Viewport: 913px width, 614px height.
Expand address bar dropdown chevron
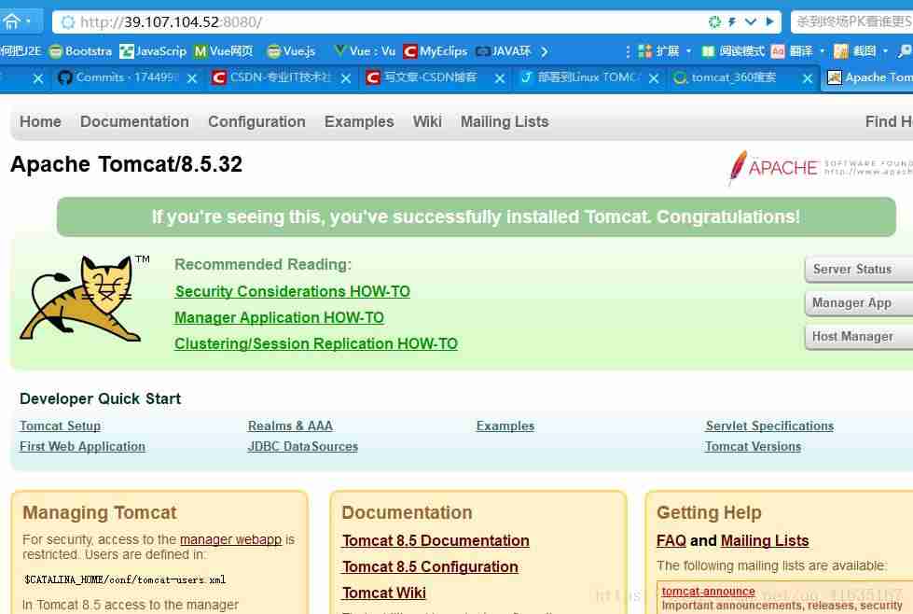pos(751,22)
